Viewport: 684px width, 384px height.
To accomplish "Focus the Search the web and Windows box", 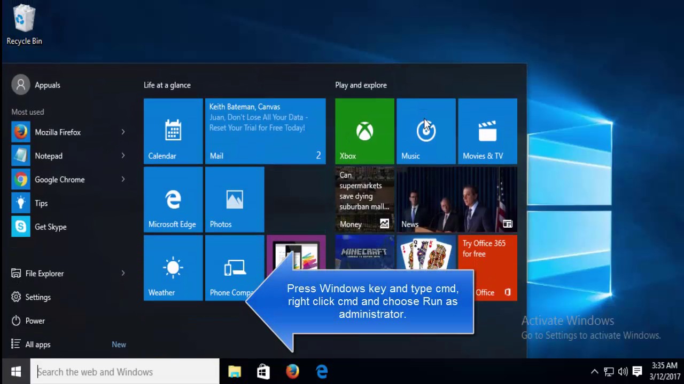I will click(125, 372).
